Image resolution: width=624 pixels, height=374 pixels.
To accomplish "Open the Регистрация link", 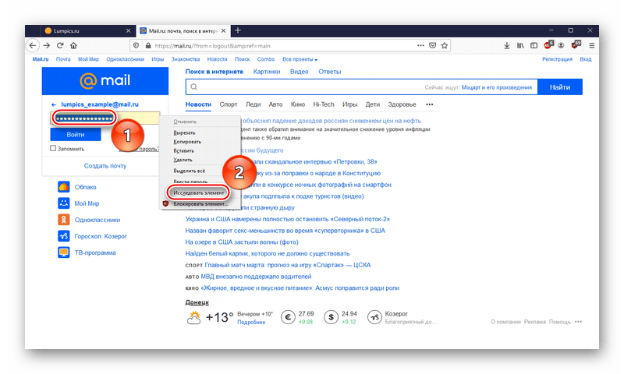I will tap(557, 59).
